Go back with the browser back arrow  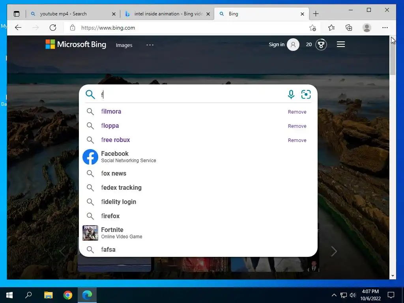18,28
